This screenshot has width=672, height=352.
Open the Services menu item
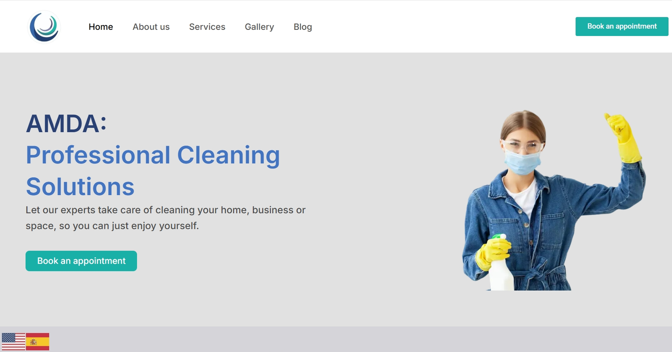pos(207,27)
